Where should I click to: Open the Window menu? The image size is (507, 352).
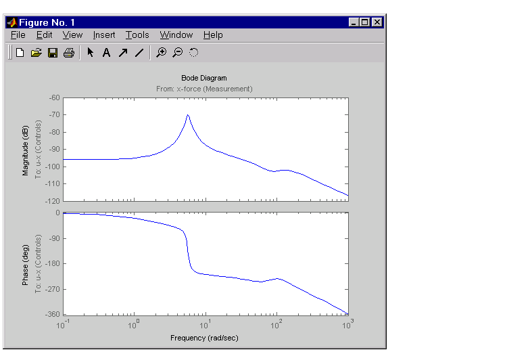pyautogui.click(x=176, y=35)
